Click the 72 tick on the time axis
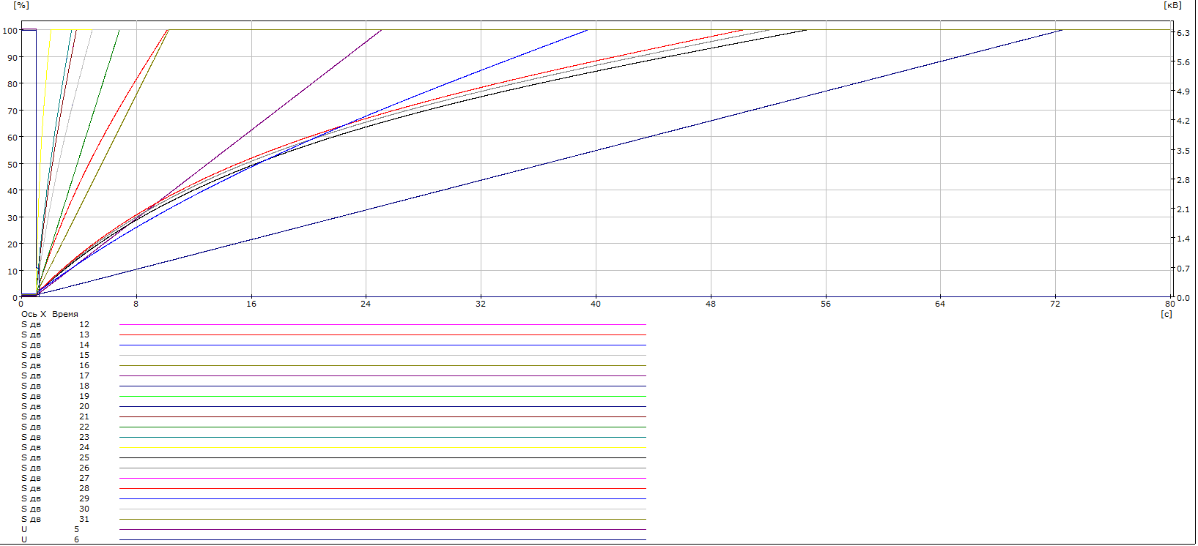 1055,304
